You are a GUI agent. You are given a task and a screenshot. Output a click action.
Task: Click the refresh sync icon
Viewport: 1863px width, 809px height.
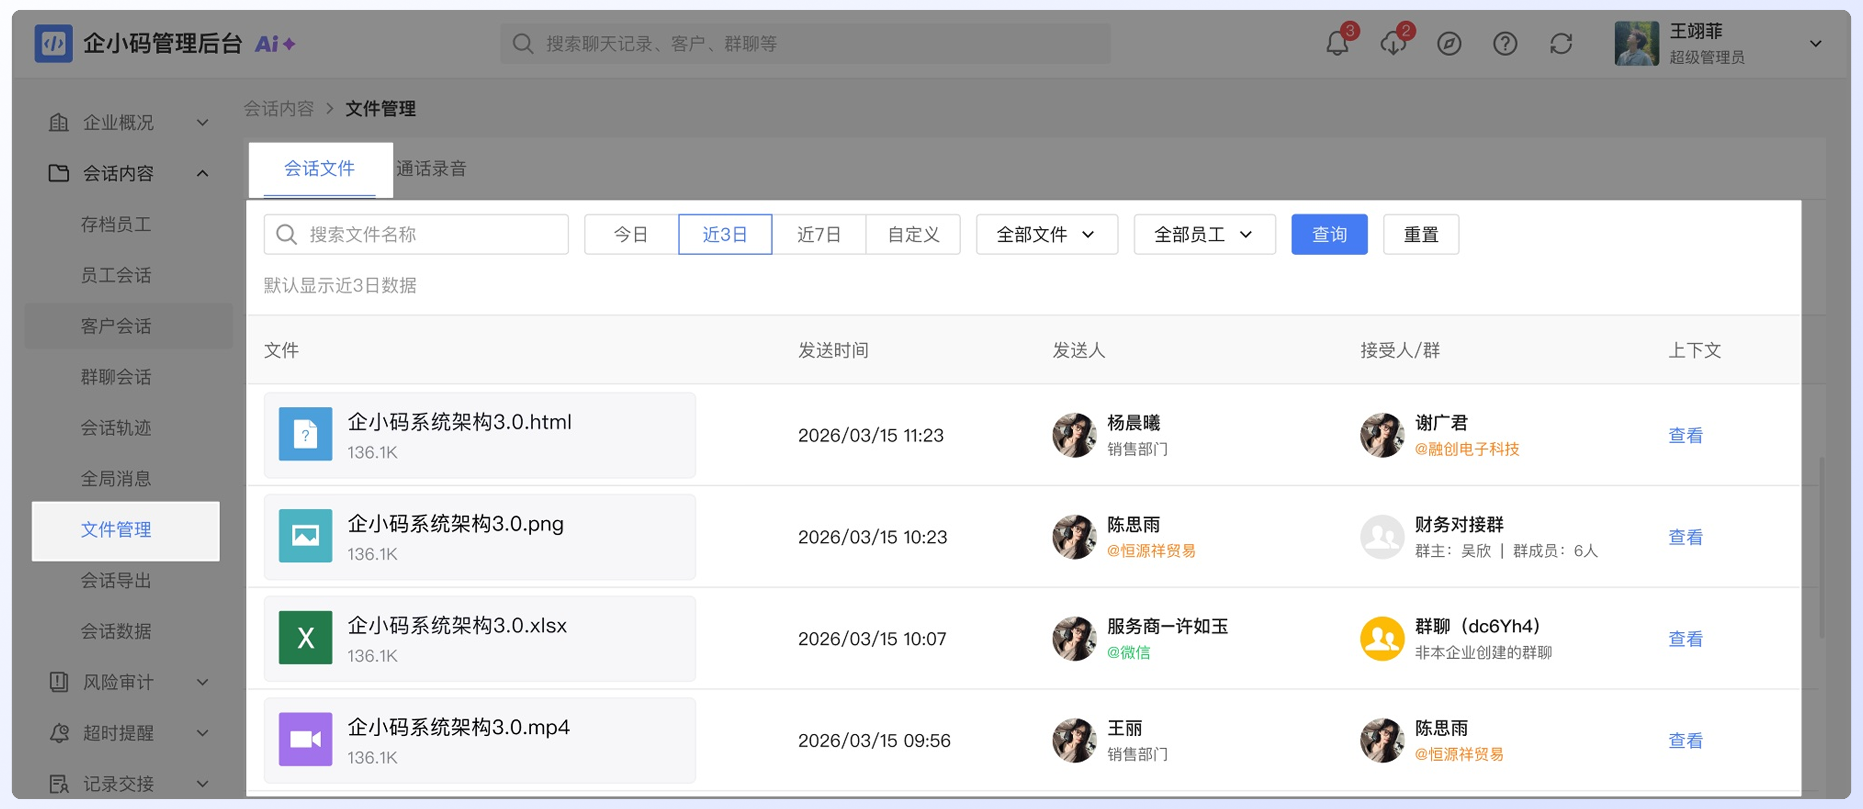pos(1561,44)
